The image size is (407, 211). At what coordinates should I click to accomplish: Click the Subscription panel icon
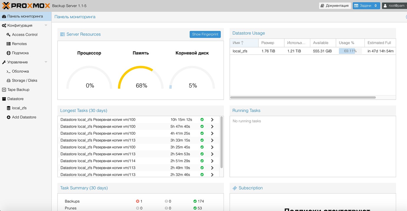click(234, 188)
